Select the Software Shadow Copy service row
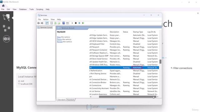The height and width of the screenshot is (112, 200). click(124, 53)
